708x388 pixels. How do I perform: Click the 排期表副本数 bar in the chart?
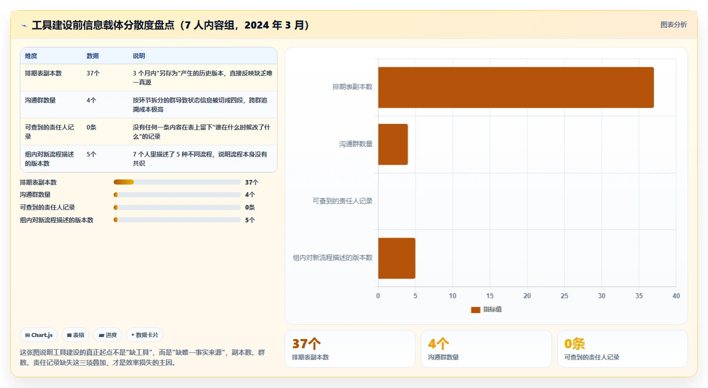click(515, 87)
